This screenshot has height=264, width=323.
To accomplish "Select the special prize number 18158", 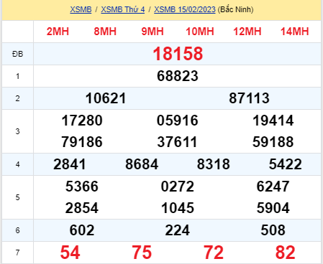I will [x=178, y=54].
